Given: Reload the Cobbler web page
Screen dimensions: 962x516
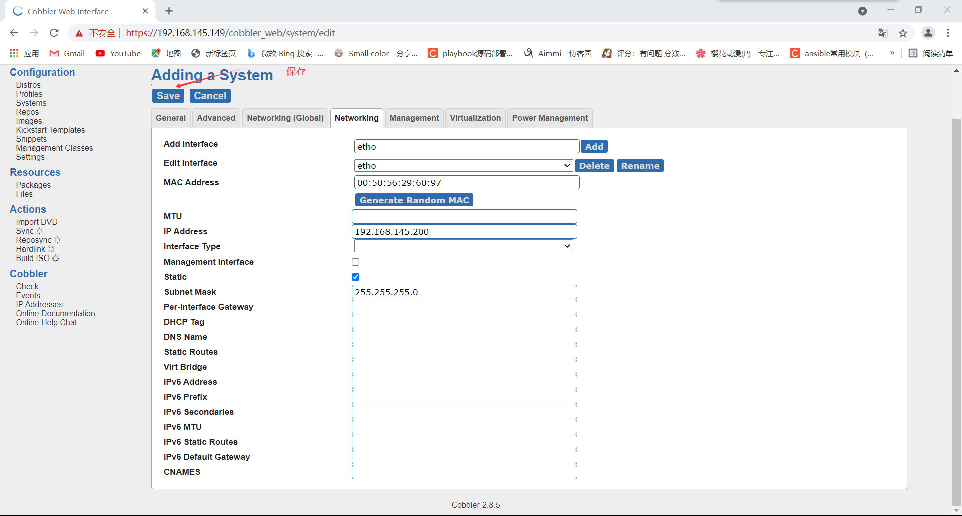Looking at the screenshot, I should click(x=54, y=33).
